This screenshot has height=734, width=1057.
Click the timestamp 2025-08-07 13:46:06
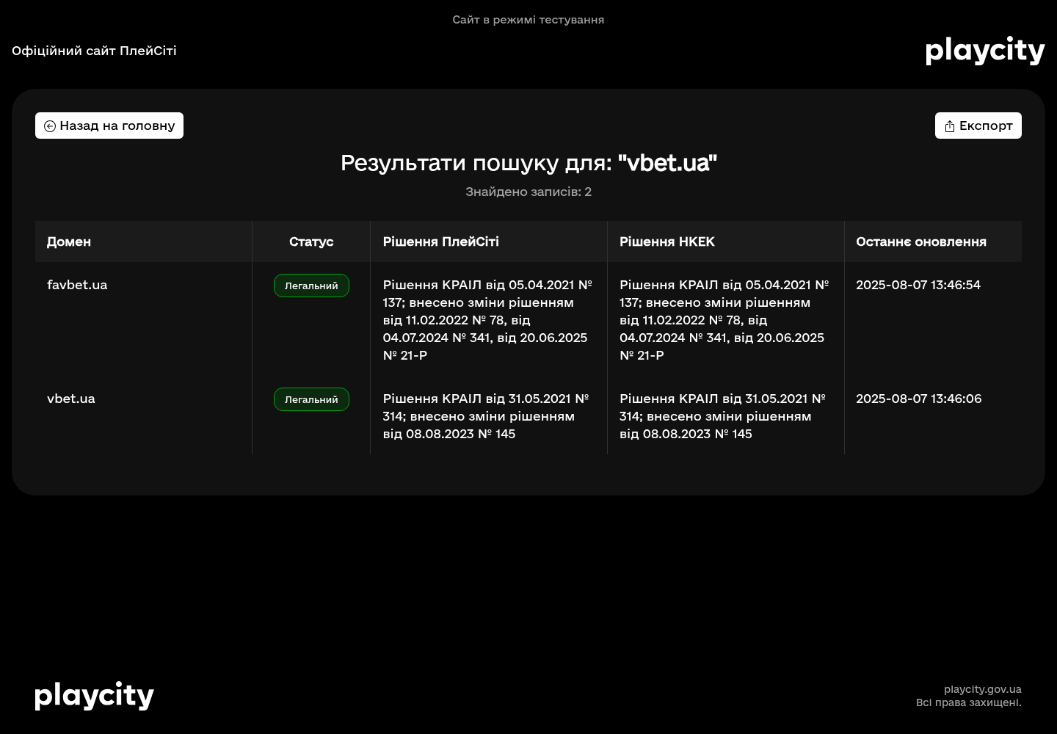click(919, 399)
